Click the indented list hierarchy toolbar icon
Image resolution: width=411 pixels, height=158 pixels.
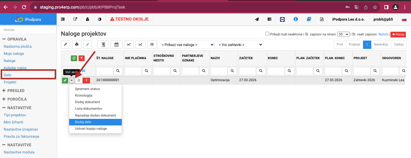pos(103,45)
